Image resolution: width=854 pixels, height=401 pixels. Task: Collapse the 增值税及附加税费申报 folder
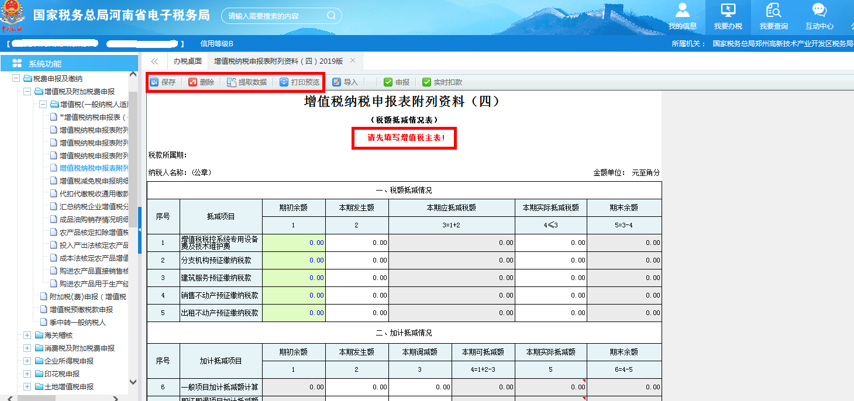click(27, 91)
